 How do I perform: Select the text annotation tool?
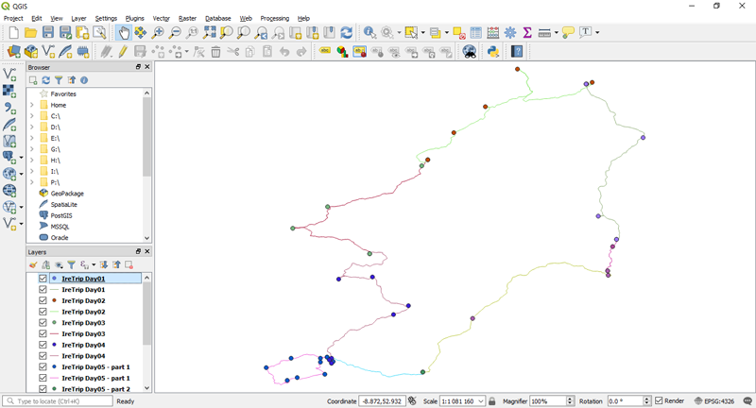tap(585, 32)
